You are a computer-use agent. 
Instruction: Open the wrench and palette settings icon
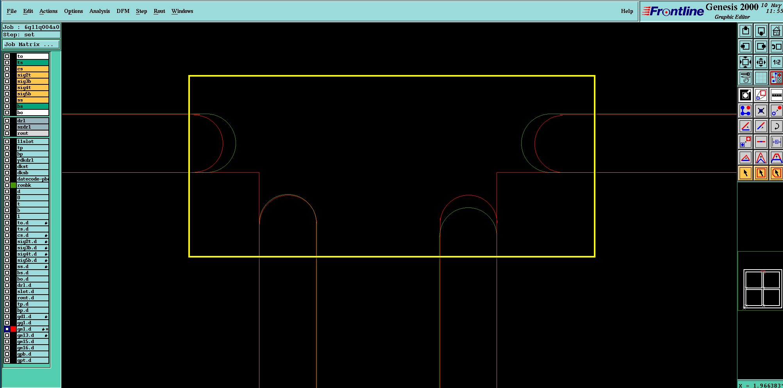745,78
